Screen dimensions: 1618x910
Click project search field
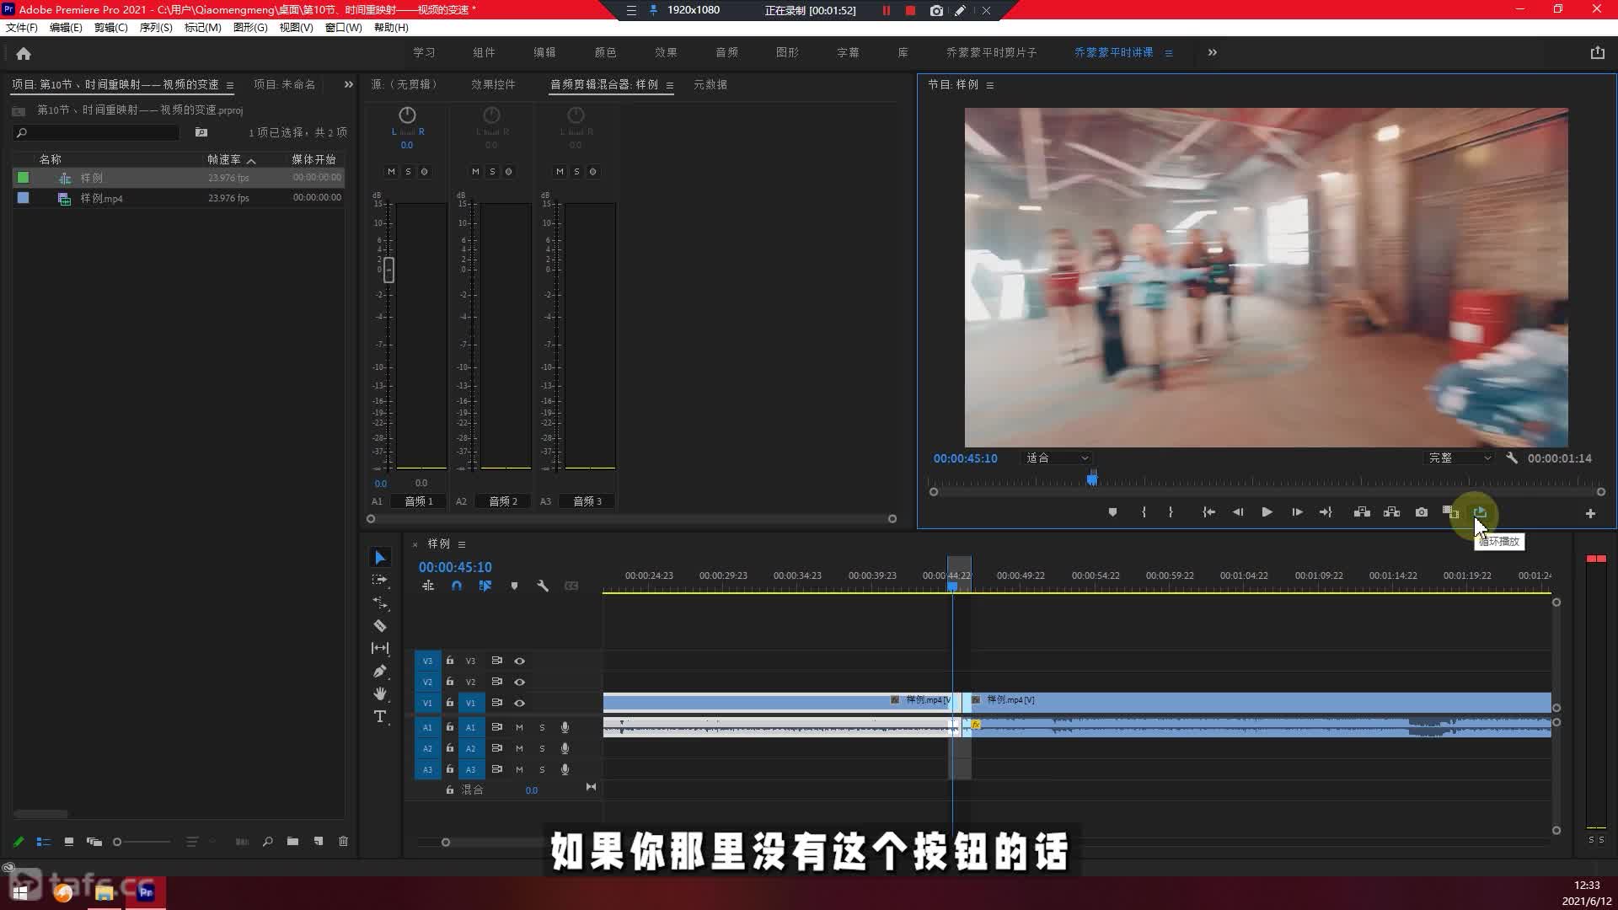(96, 132)
